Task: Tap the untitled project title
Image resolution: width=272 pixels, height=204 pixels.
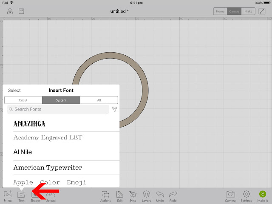Action: coord(119,11)
